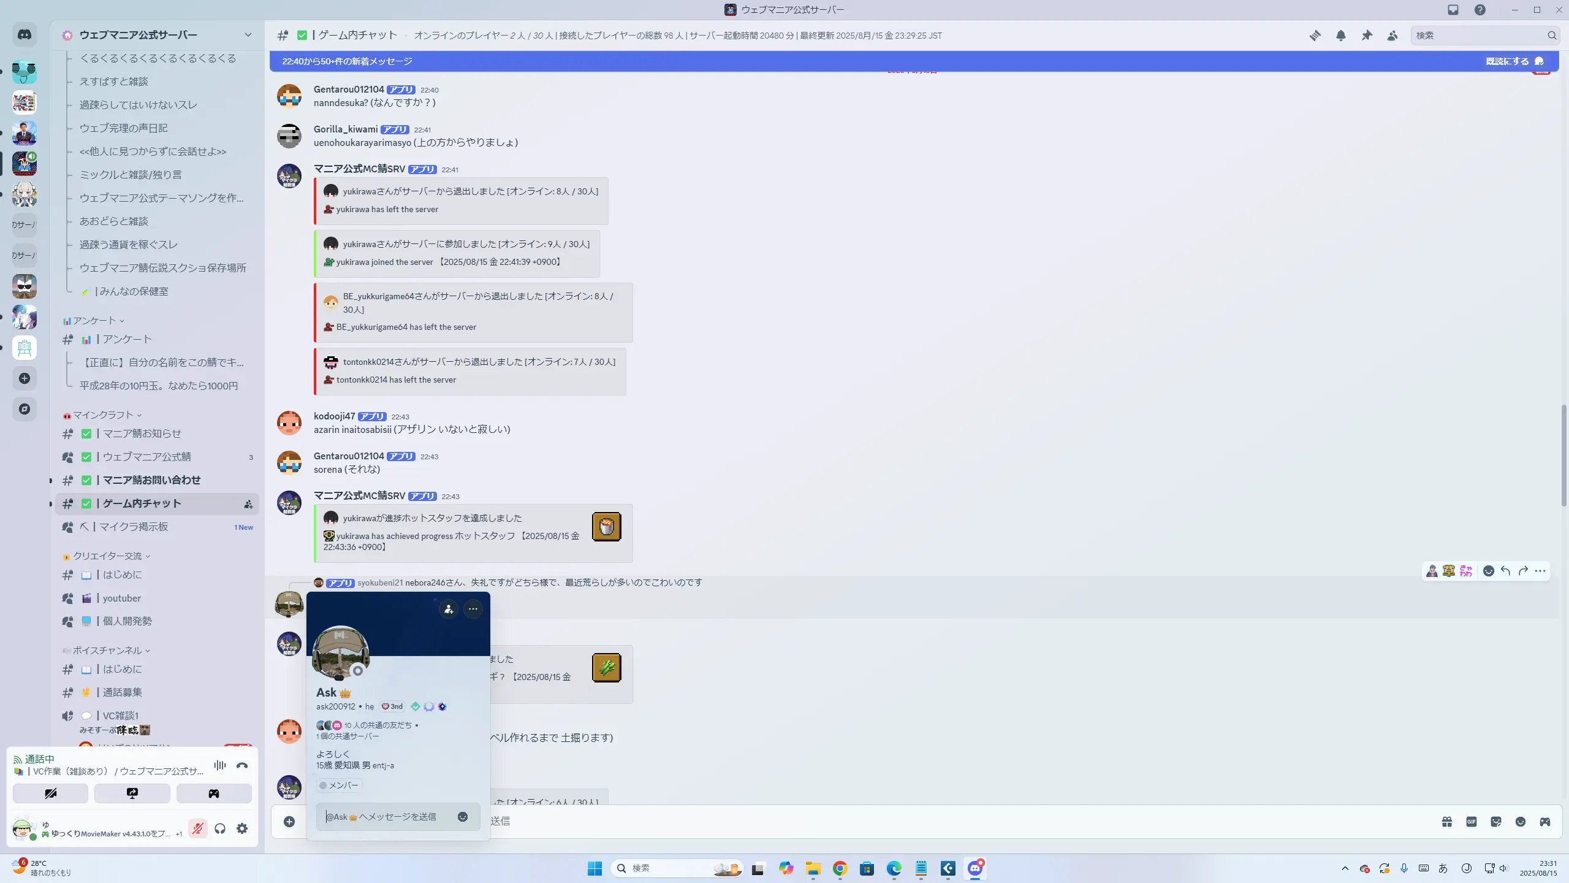Open Chrome from the taskbar

click(840, 868)
